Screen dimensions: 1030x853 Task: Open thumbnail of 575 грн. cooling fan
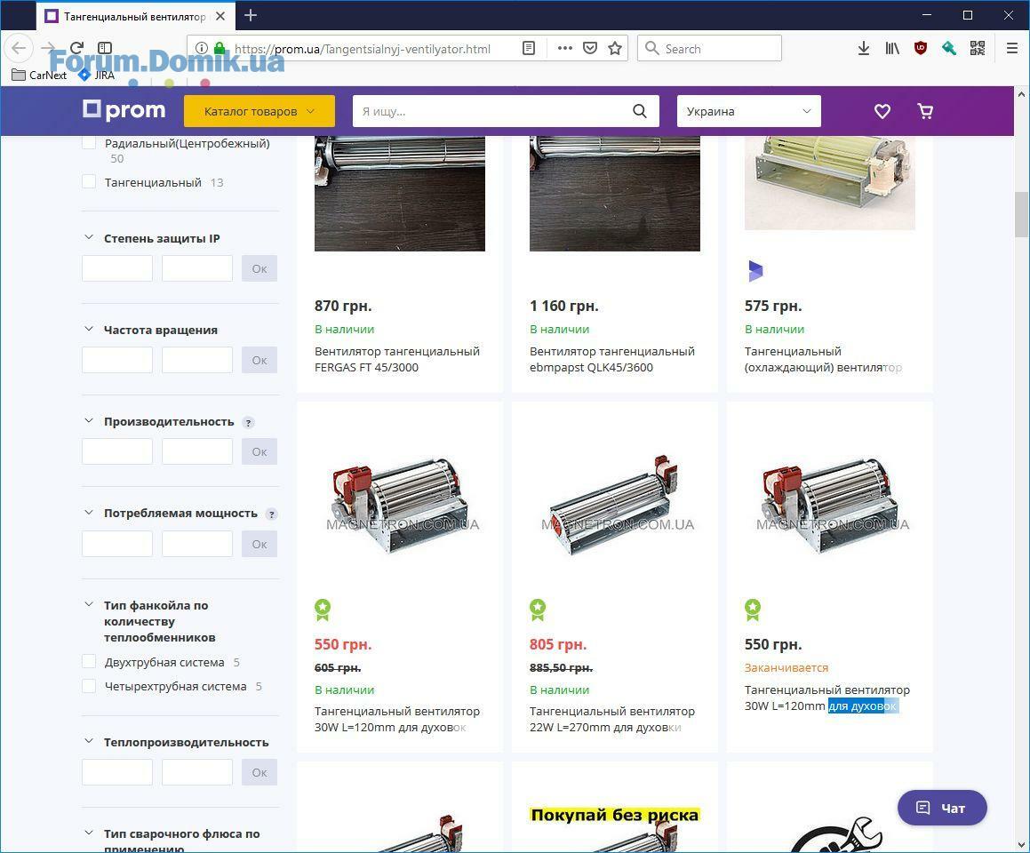[830, 182]
